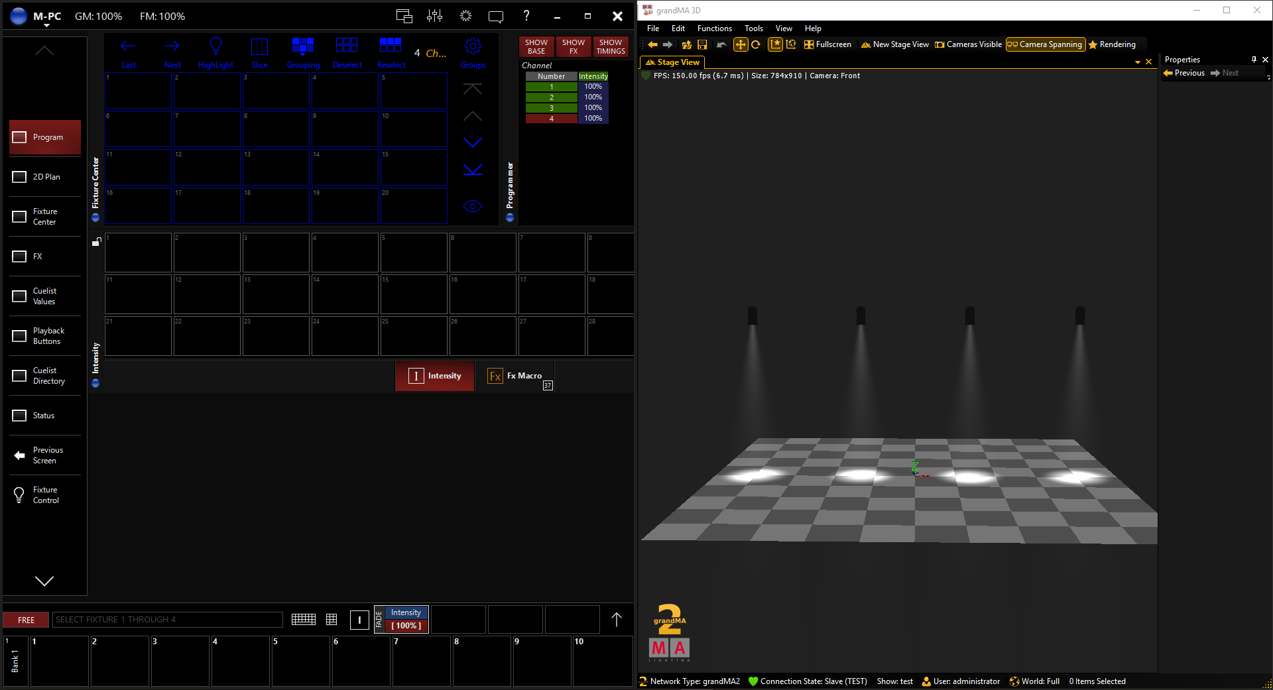
Task: Toggle the eye visibility icon in Fixture Center
Action: (473, 206)
